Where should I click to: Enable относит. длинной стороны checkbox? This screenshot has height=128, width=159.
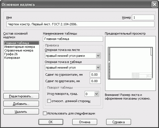(x=49, y=101)
